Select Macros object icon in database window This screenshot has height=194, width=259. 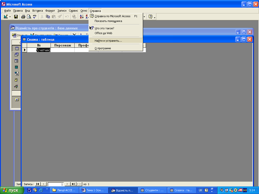(x=16, y=80)
